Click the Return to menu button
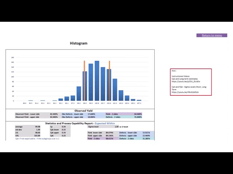The image size is (233, 174). (x=212, y=36)
